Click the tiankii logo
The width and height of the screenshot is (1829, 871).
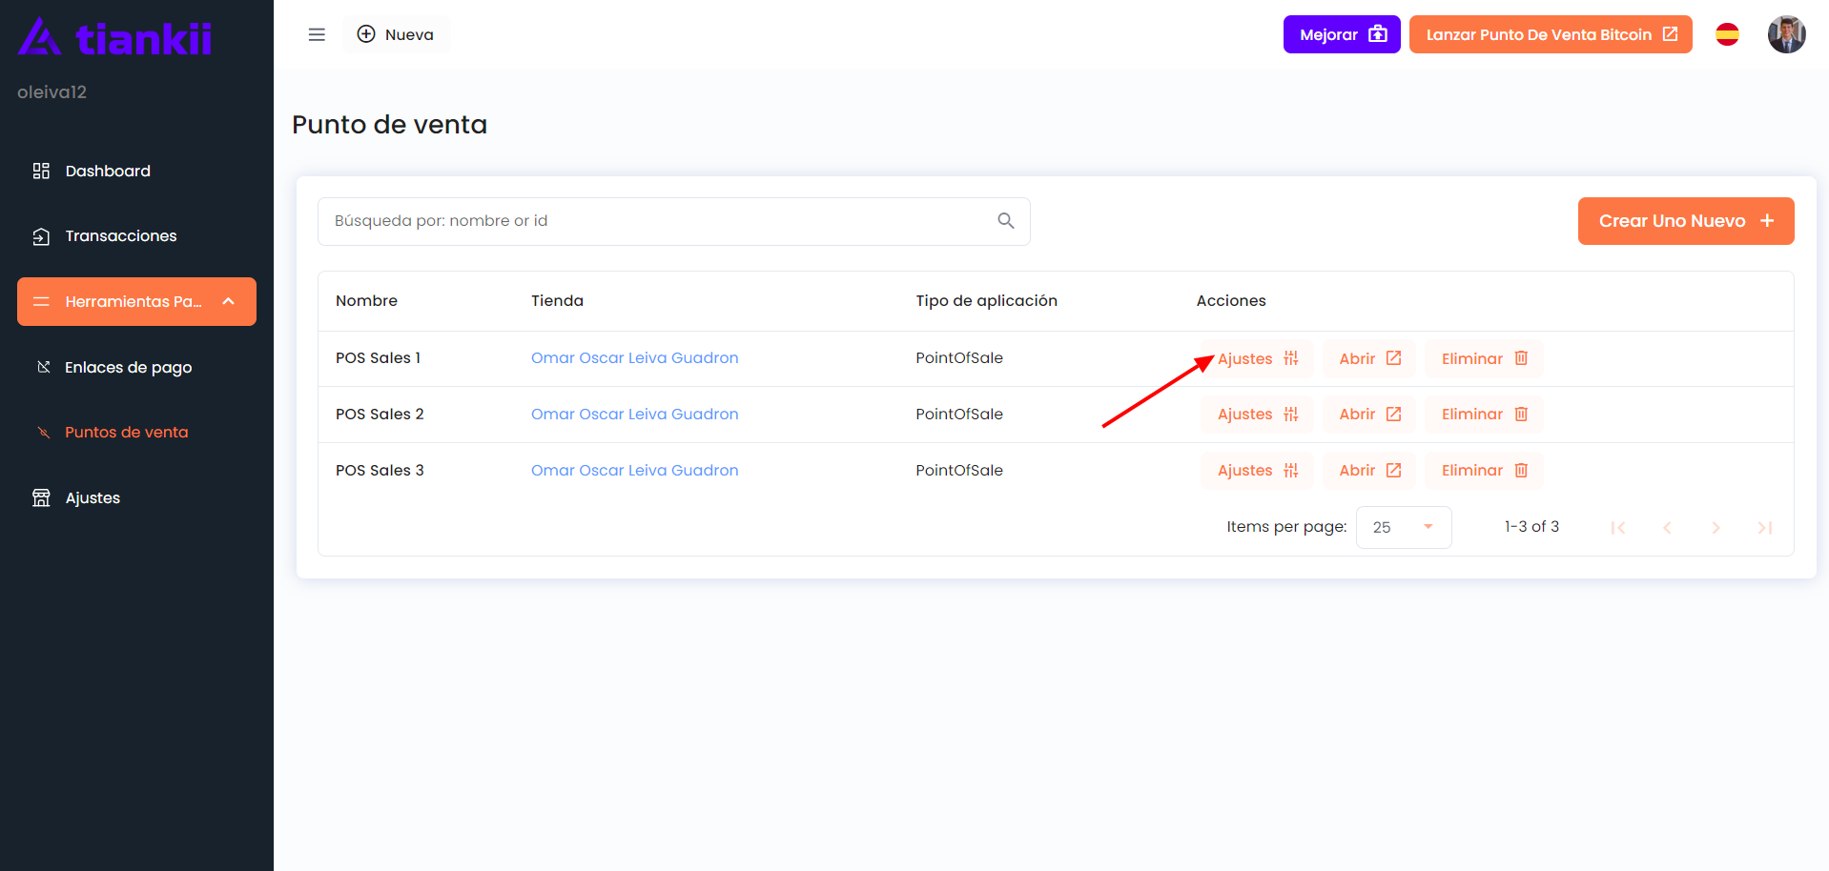coord(114,38)
